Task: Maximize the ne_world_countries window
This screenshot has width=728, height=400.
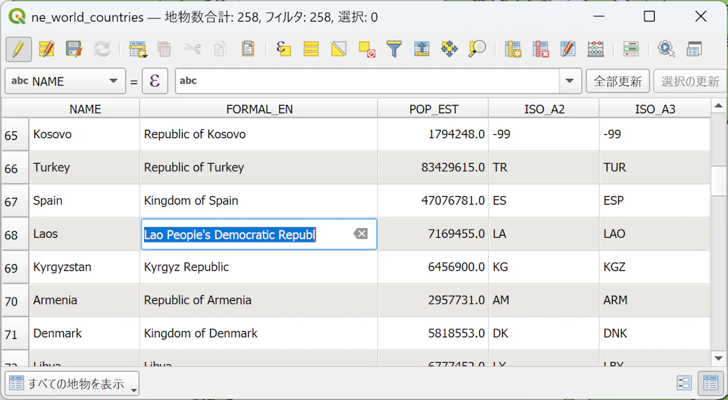Action: coord(650,17)
